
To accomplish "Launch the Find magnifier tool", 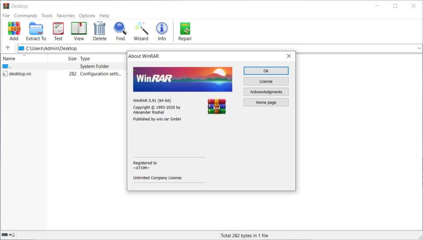I will point(120,31).
